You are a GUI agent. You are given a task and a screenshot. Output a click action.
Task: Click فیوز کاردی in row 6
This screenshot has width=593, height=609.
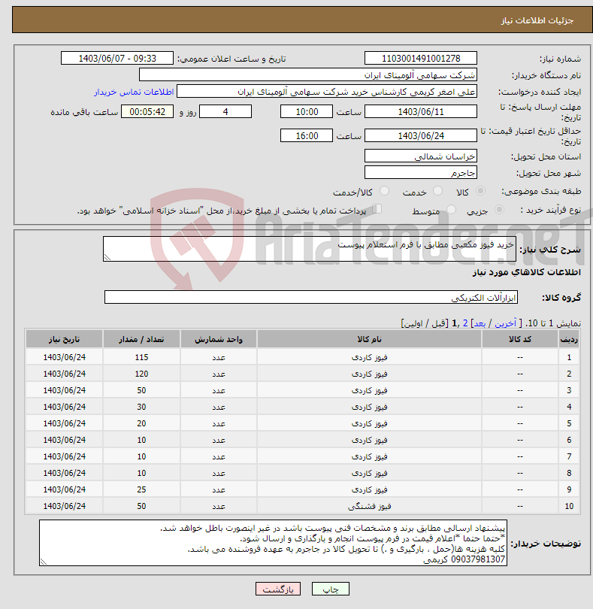click(x=369, y=440)
